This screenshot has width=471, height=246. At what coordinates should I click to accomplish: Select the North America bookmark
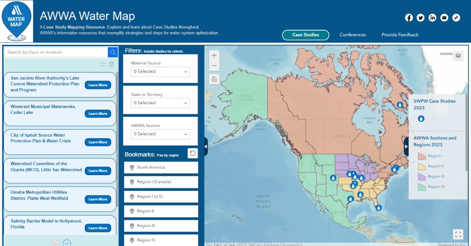[x=161, y=168]
